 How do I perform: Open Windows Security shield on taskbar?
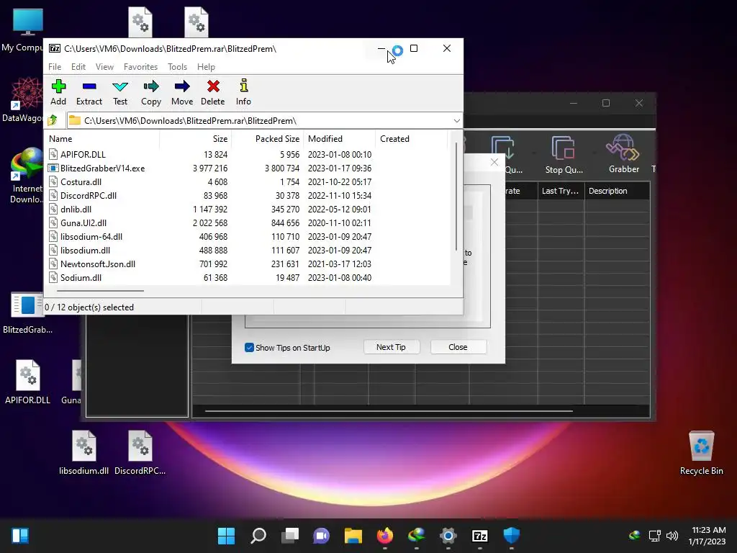click(x=512, y=536)
